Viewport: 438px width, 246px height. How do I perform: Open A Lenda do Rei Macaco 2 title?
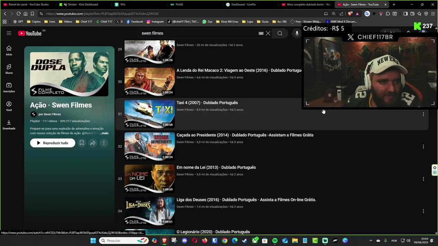(x=239, y=70)
